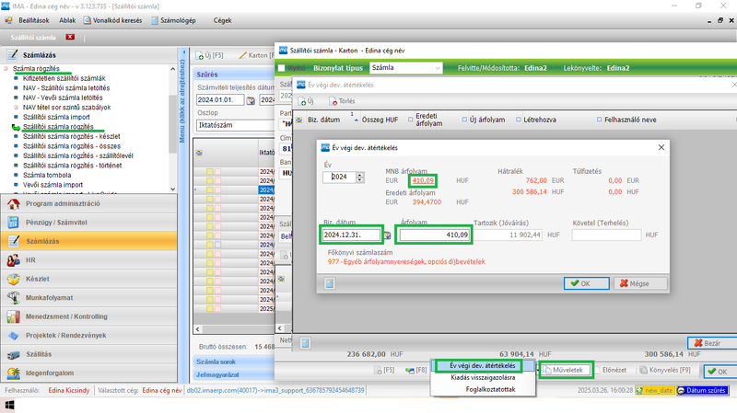Click Törlés in átértékelés list window
The height and width of the screenshot is (413, 737).
pos(342,101)
